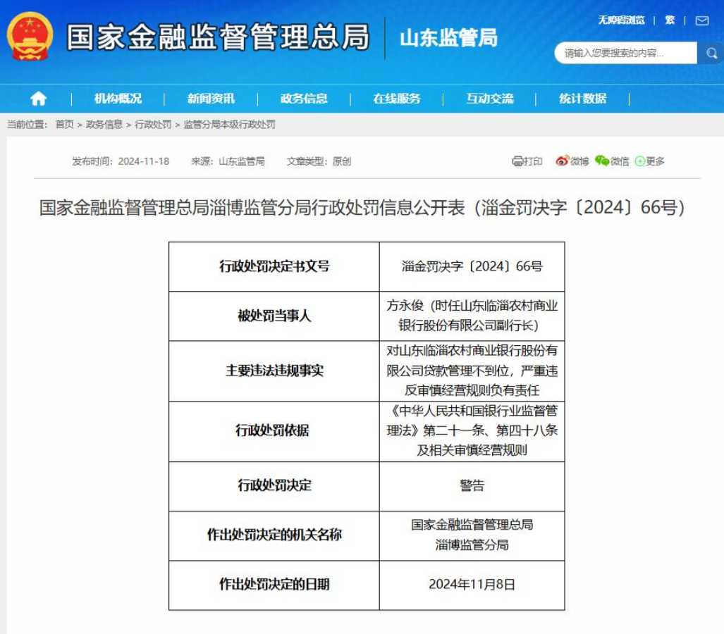This screenshot has width=724, height=634.
Task: Click the 作出处罚决定的机关名称 row label
Action: click(274, 535)
